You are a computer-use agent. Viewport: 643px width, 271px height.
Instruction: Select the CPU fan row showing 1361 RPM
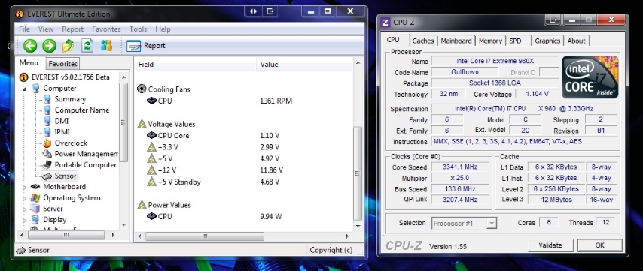[x=219, y=101]
